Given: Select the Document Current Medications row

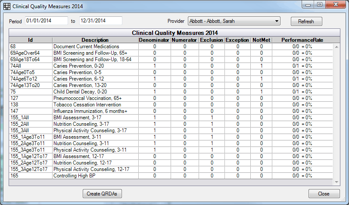Looking at the screenshot, I should pyautogui.click(x=86, y=47).
